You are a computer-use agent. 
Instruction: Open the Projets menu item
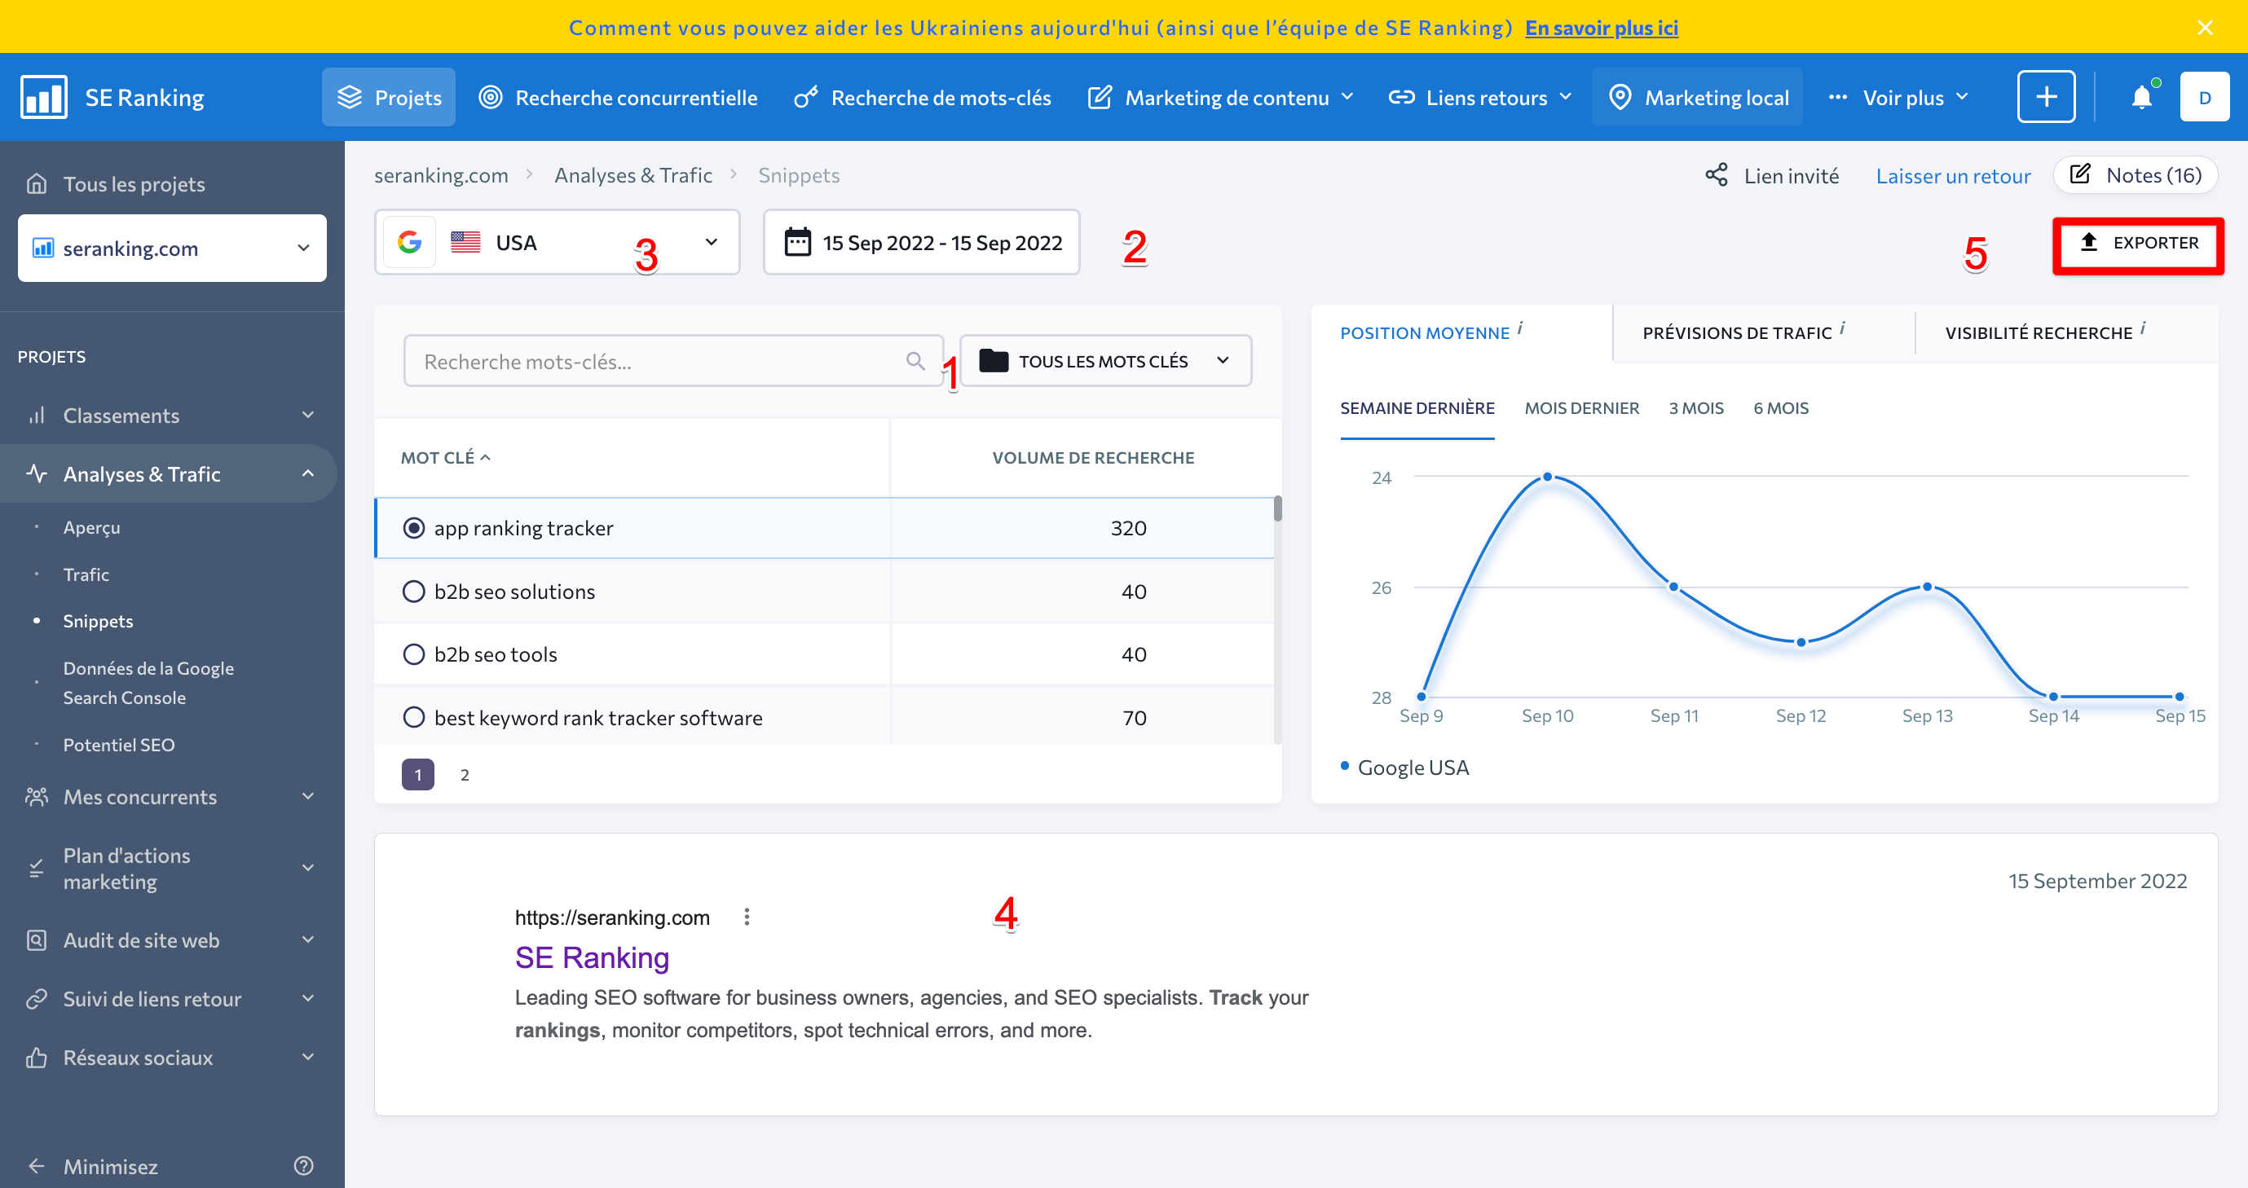[388, 97]
